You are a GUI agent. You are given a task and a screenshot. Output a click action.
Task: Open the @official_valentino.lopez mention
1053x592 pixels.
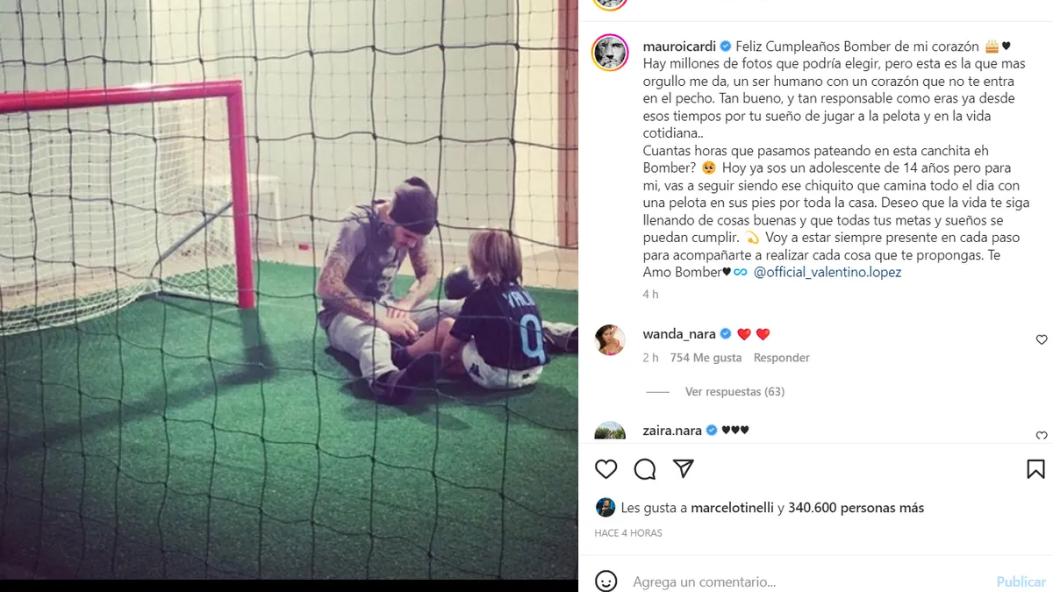click(x=827, y=272)
